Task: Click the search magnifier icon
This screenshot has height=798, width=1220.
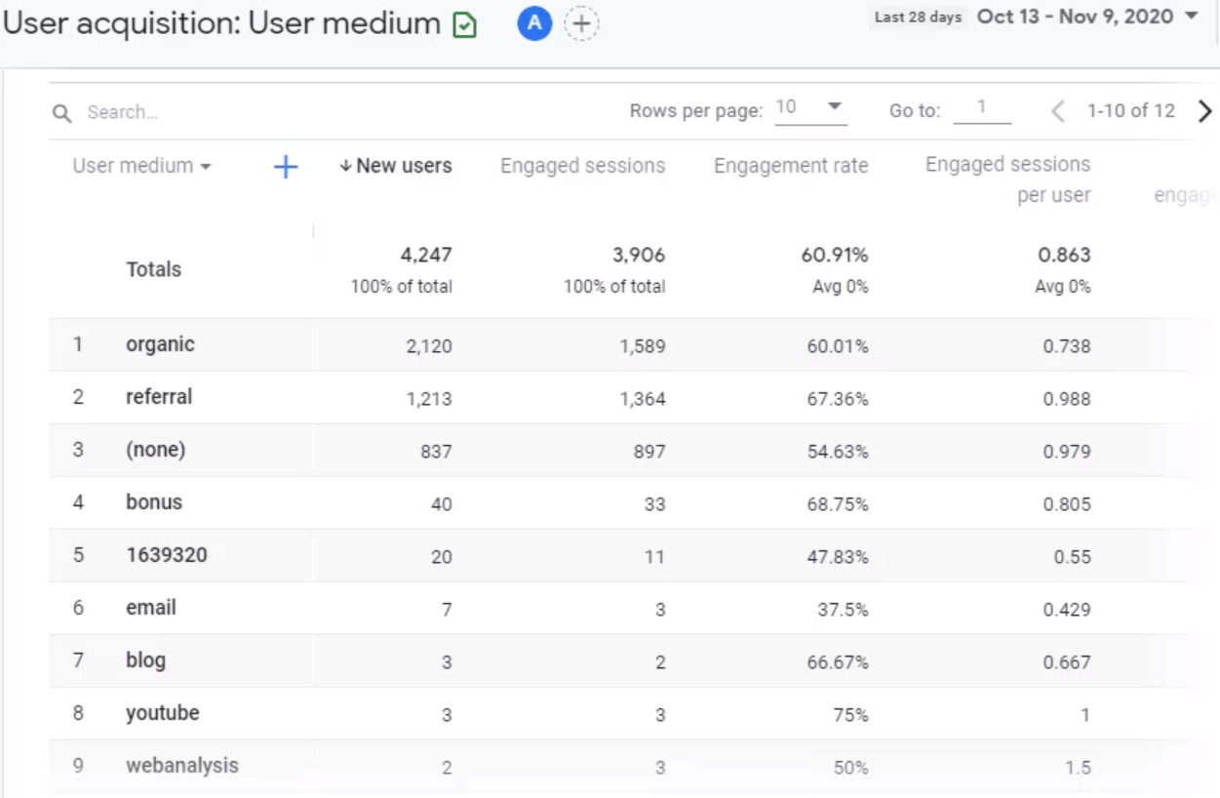Action: tap(60, 112)
